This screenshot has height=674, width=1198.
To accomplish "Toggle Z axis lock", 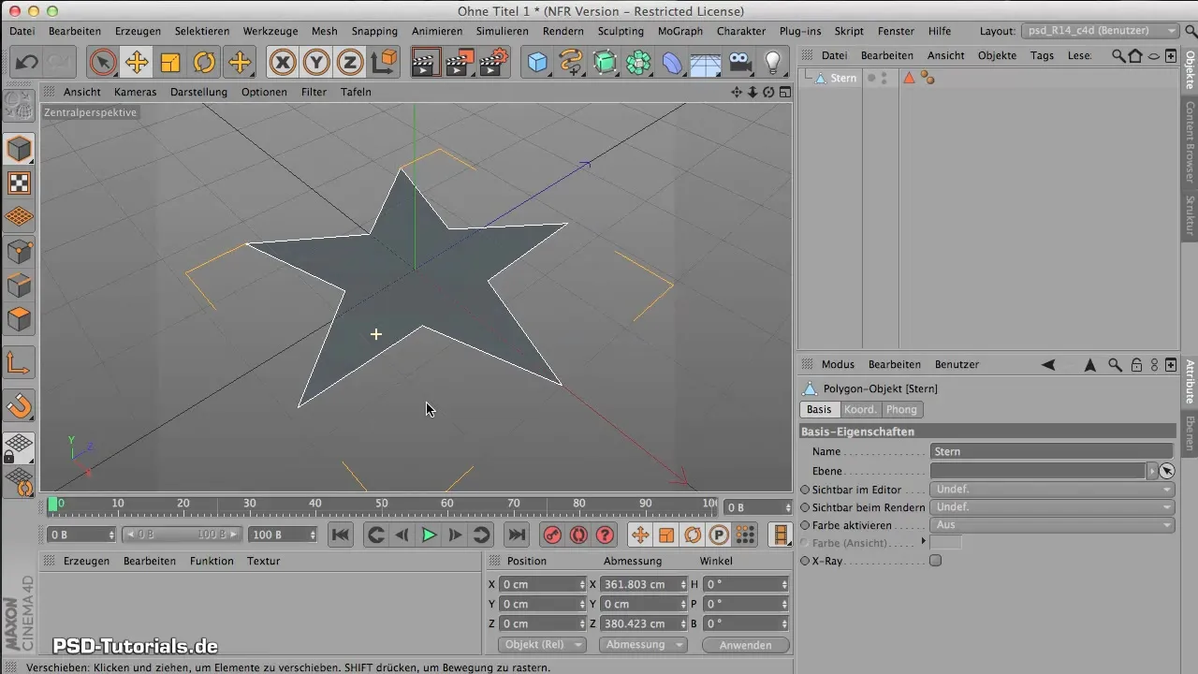I will (350, 63).
